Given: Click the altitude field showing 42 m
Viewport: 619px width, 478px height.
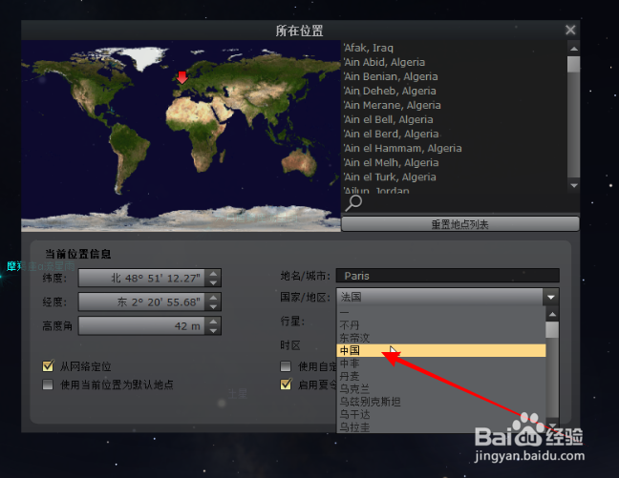Looking at the screenshot, I should [142, 325].
